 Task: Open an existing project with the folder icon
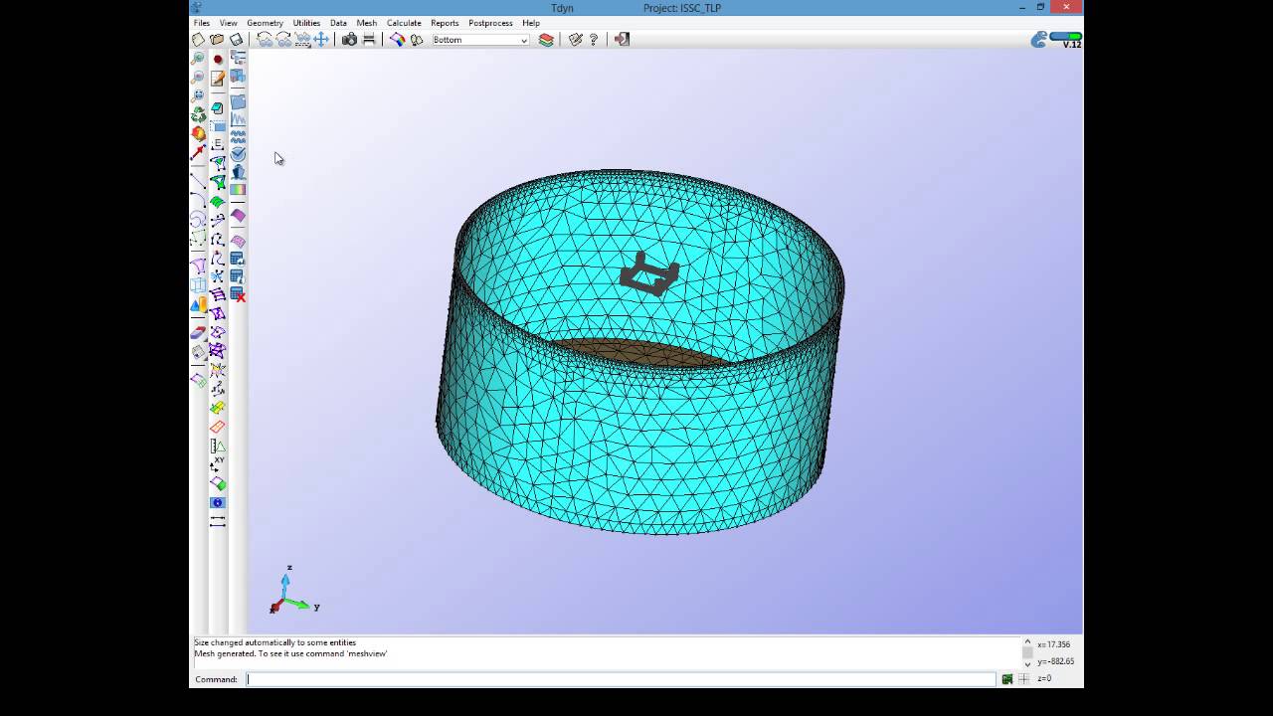click(217, 39)
